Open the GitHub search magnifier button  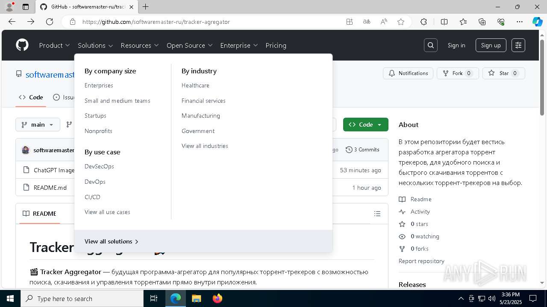tap(431, 45)
